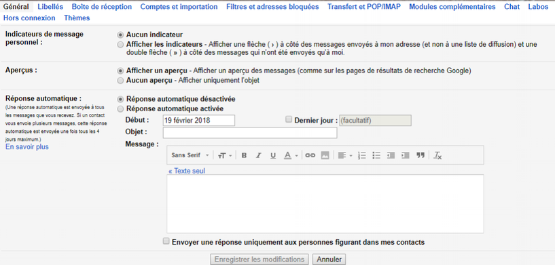Open Modules complémentaires tab
Screen dimensions: 555x265
(x=452, y=7)
